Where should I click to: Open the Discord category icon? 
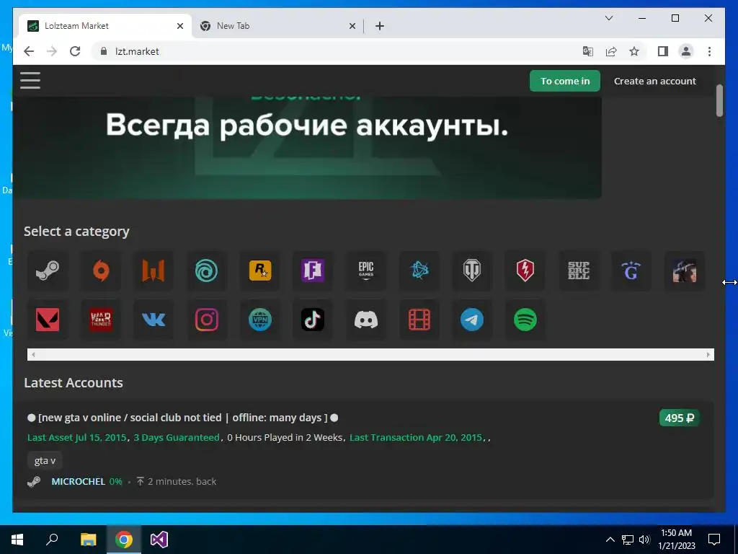point(365,320)
